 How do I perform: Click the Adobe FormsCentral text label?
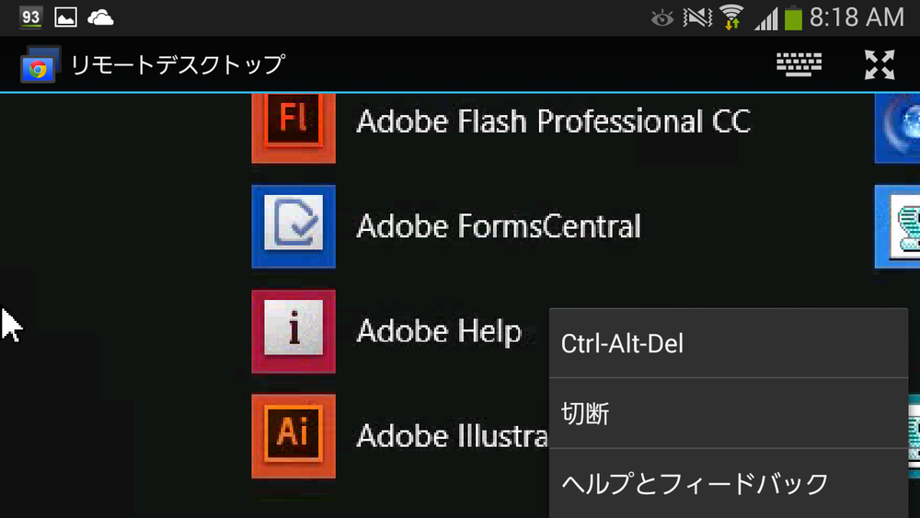(498, 226)
